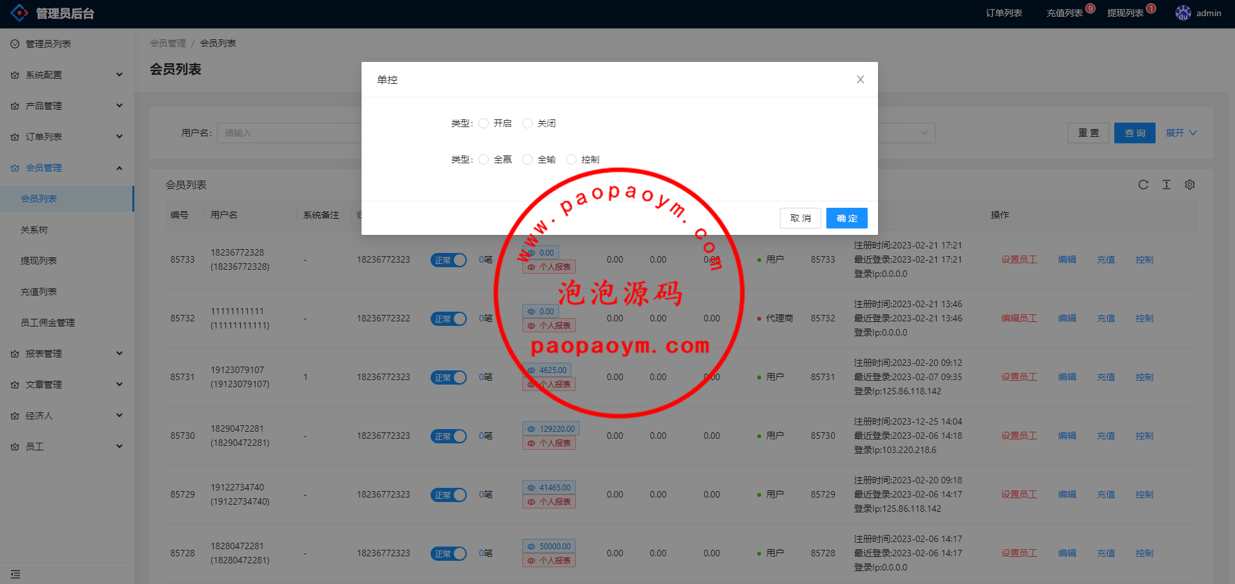Click the 确定 confirm button
This screenshot has height=584, width=1235.
846,218
